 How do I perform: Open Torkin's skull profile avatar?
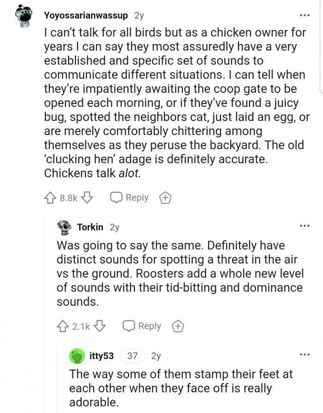pos(64,227)
